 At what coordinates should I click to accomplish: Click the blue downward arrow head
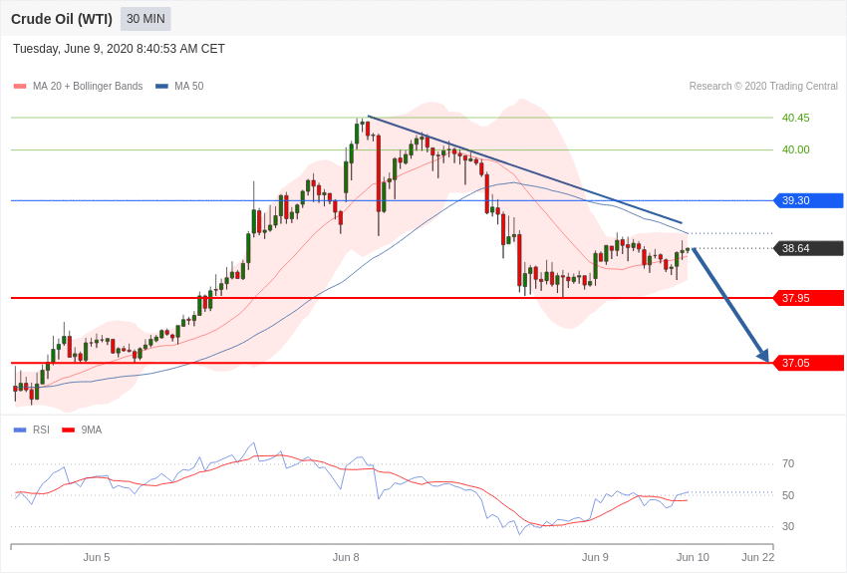click(762, 356)
